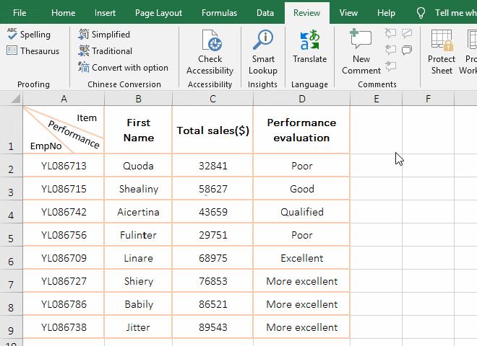Open Convert with option dialog
The image size is (477, 346).
click(x=123, y=68)
